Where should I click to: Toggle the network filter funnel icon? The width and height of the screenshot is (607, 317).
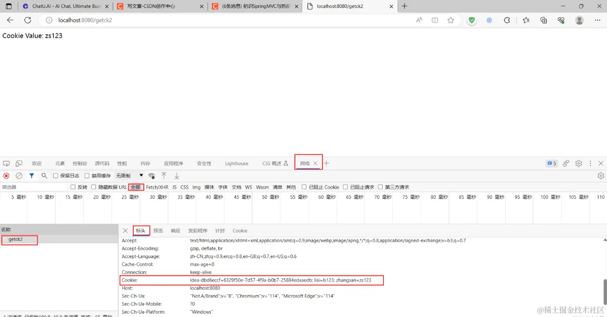(x=32, y=176)
